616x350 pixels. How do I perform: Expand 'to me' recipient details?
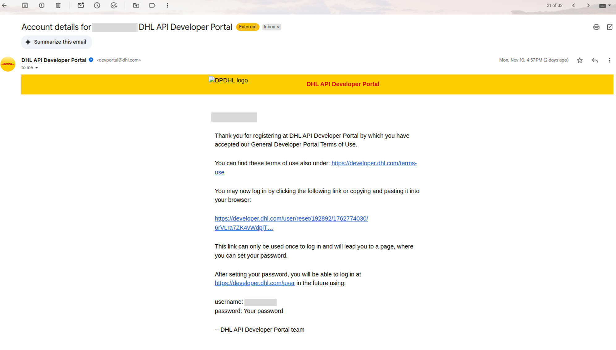coord(36,68)
